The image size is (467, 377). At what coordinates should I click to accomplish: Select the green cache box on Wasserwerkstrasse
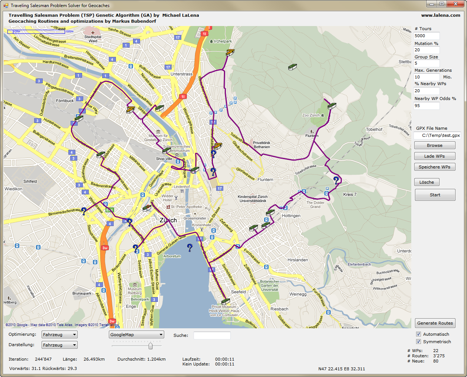(159, 108)
